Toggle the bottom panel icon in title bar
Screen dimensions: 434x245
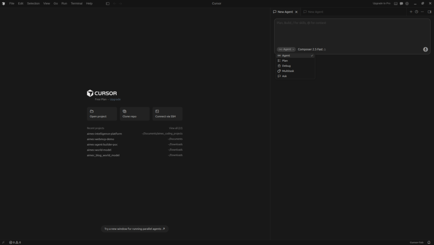point(396,3)
